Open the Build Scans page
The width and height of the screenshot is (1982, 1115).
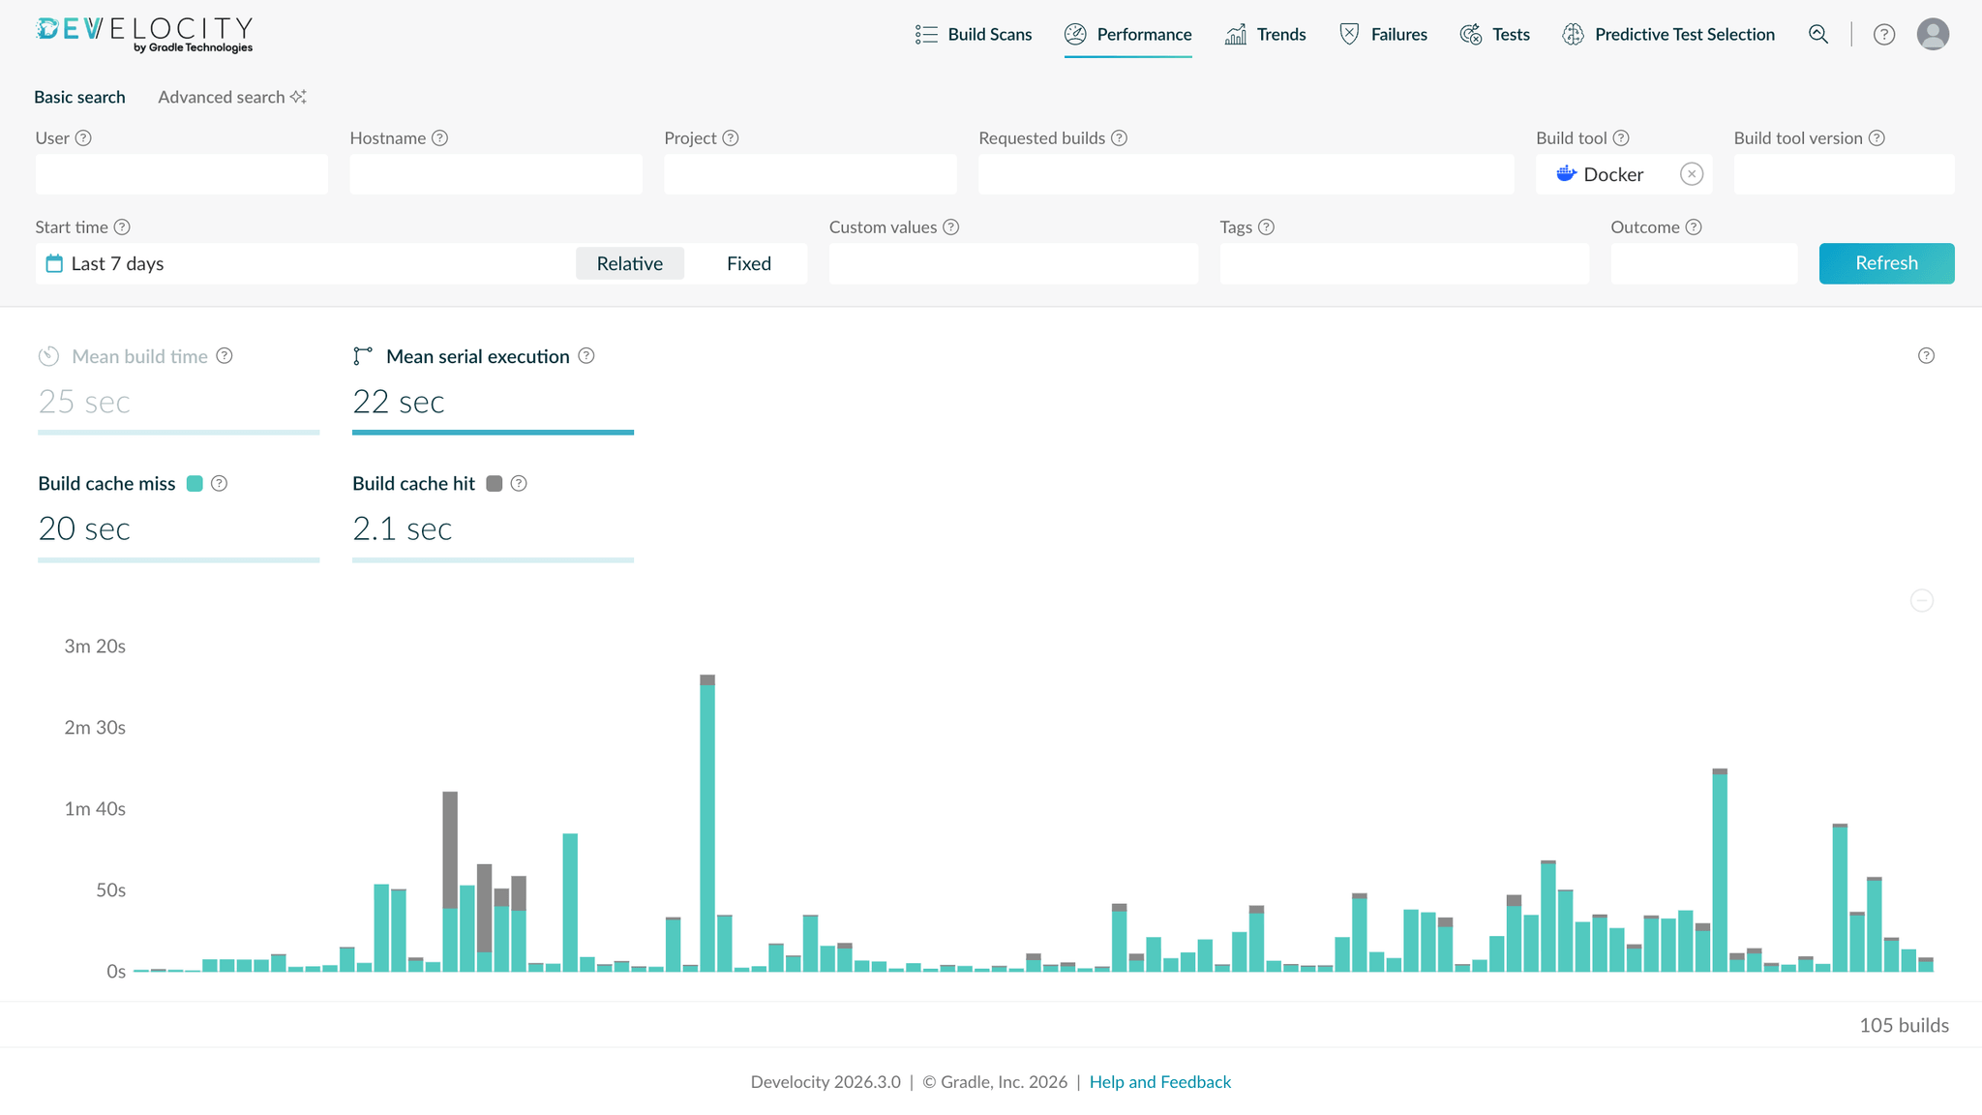point(974,35)
